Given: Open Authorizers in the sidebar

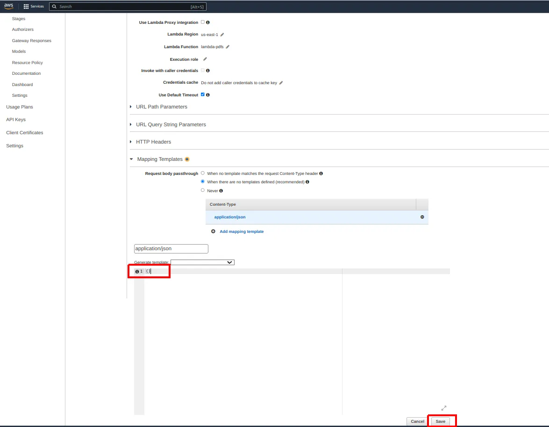Looking at the screenshot, I should click(23, 29).
